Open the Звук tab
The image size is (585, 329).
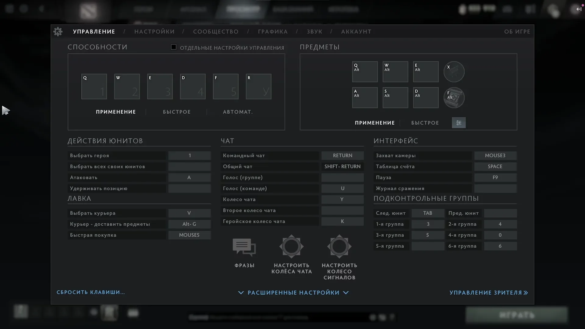(x=314, y=32)
